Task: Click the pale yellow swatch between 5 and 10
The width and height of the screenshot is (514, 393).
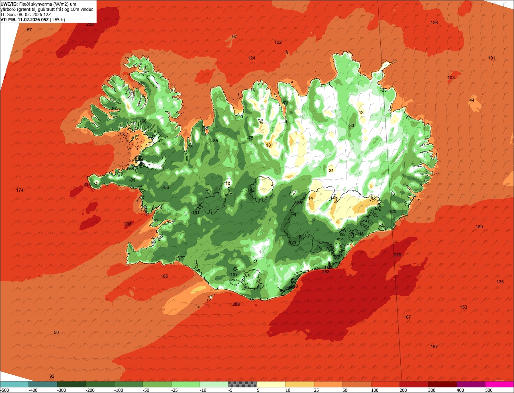Action: [271, 384]
